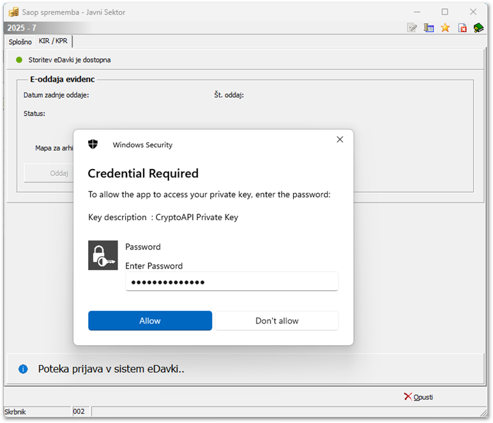Minimize the Saop spremembe window

click(x=417, y=12)
